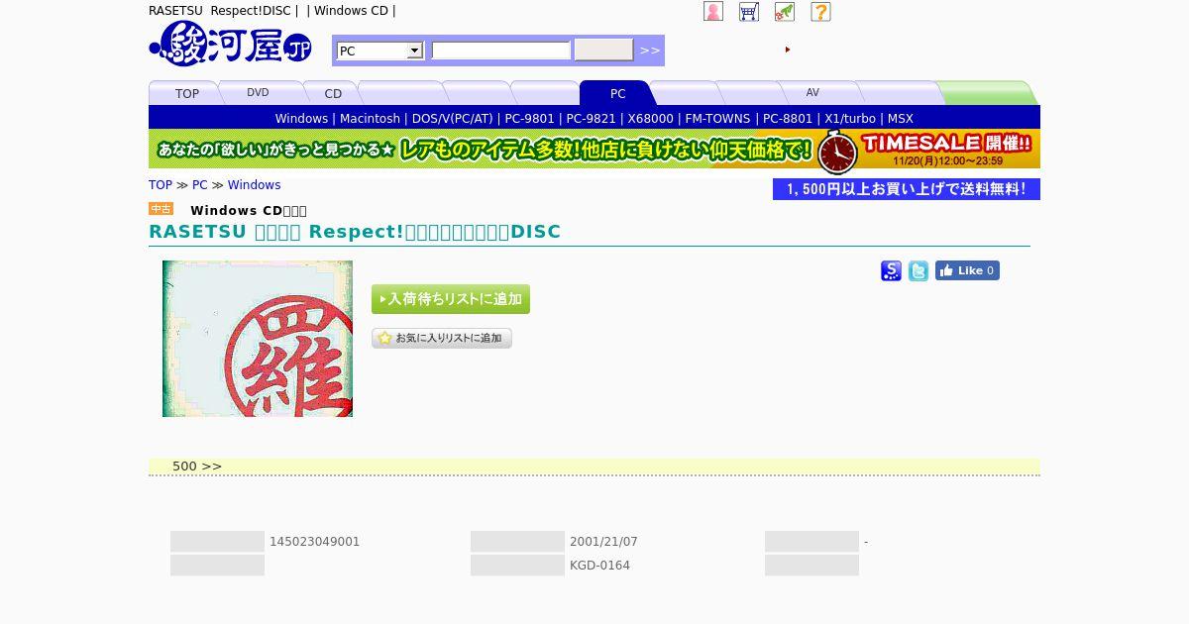Open the PC-8801 platform link
The width and height of the screenshot is (1189, 624).
click(x=788, y=118)
